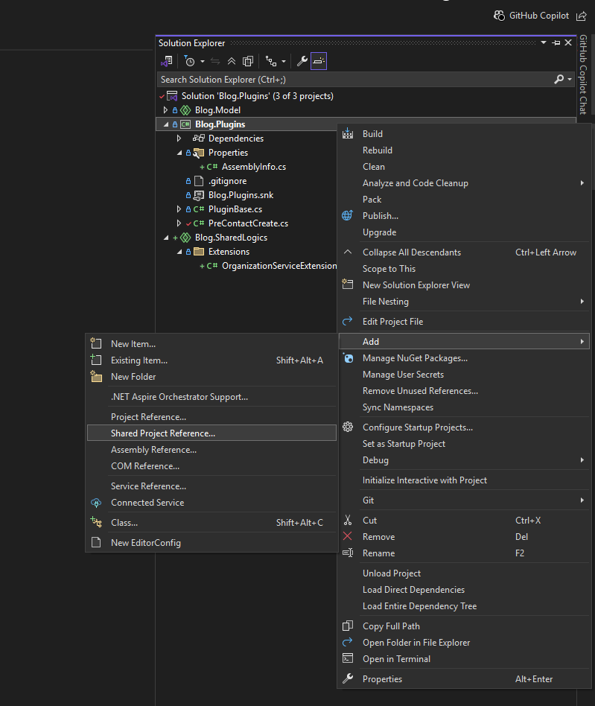Choose Open Folder in File Explorer
Screen dimensions: 595x706
click(464, 643)
